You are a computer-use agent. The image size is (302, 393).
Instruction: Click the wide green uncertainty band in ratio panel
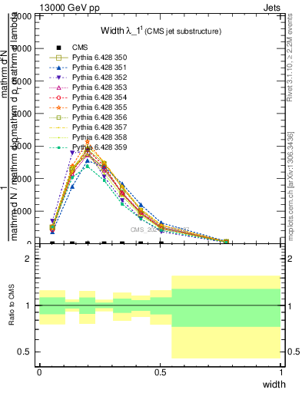point(226,308)
